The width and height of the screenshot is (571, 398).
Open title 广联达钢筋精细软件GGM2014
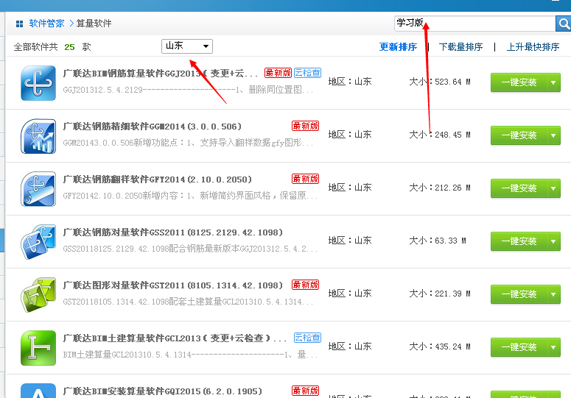tap(153, 127)
